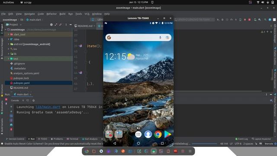The height and width of the screenshot is (156, 277).
Task: Open the Navigate menu
Action: click(29, 14)
